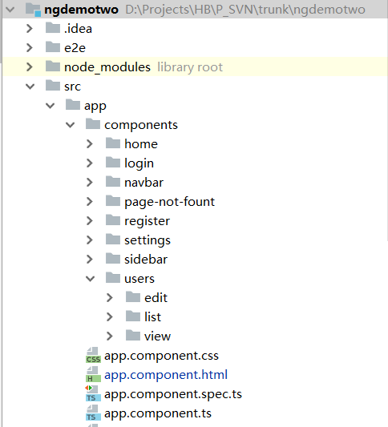Click the HTML file icon for app.component.html
Screen dimensions: 388x427
(x=93, y=374)
